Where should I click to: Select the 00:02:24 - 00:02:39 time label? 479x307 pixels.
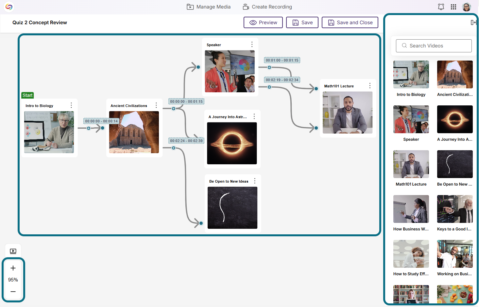tap(186, 141)
